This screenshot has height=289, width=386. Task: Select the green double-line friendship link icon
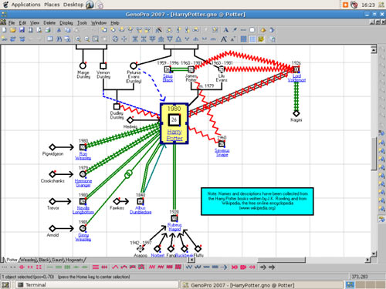click(59, 267)
